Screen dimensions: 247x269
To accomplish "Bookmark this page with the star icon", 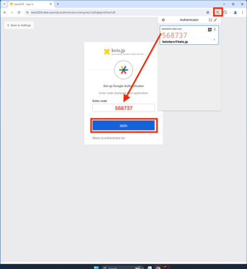I will tap(208, 13).
